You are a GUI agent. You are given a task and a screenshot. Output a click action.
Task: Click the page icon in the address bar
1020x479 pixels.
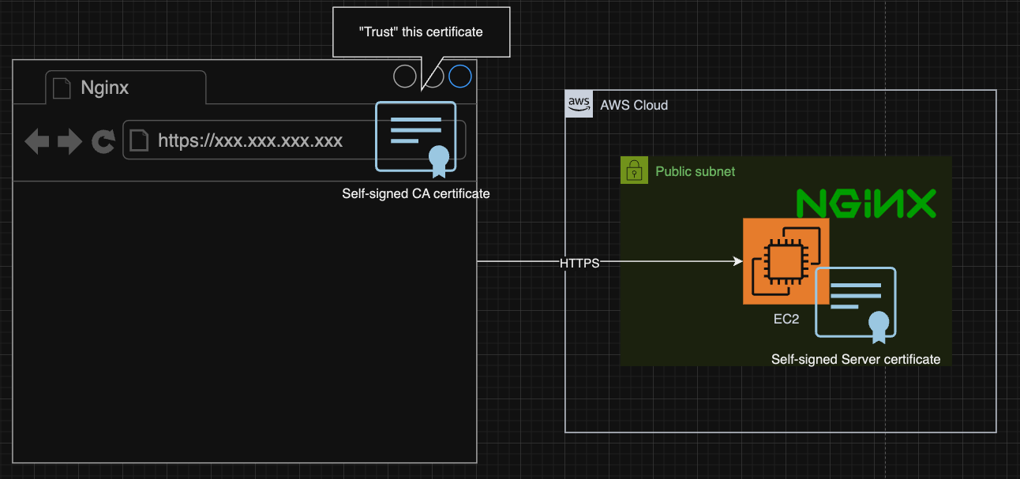coord(139,140)
